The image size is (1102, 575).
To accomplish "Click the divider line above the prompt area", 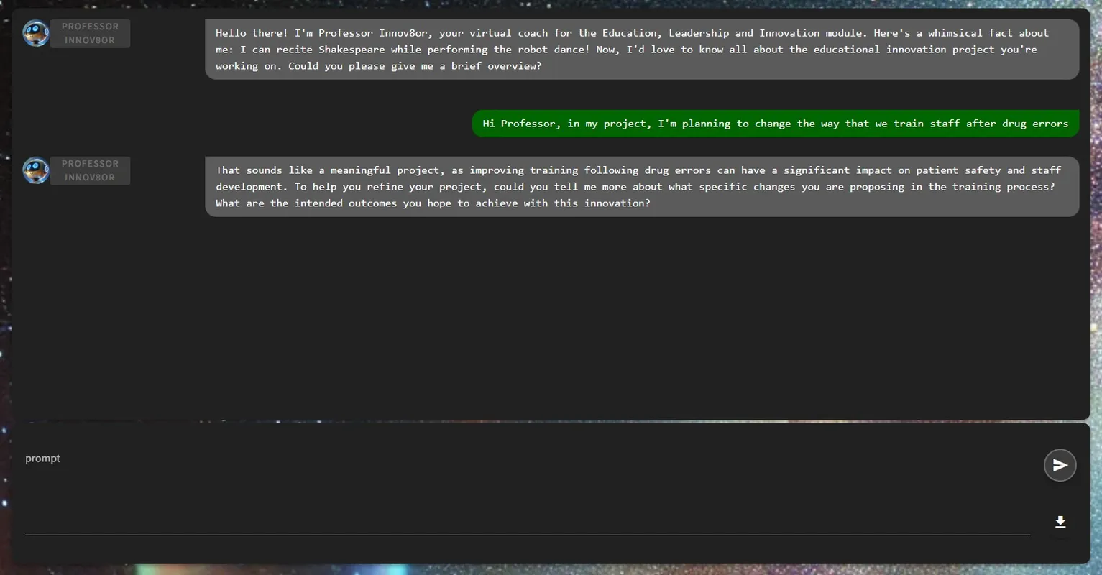I will (x=551, y=420).
